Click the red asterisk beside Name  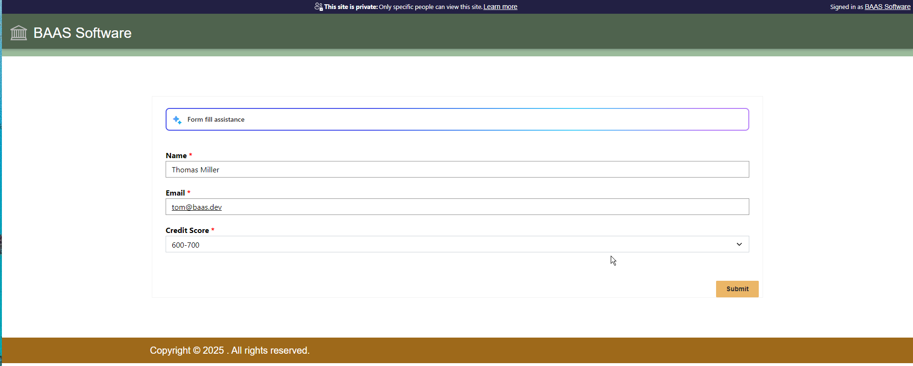pos(191,155)
